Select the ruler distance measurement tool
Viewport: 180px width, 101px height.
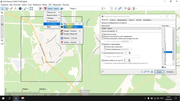pyautogui.click(x=11, y=8)
